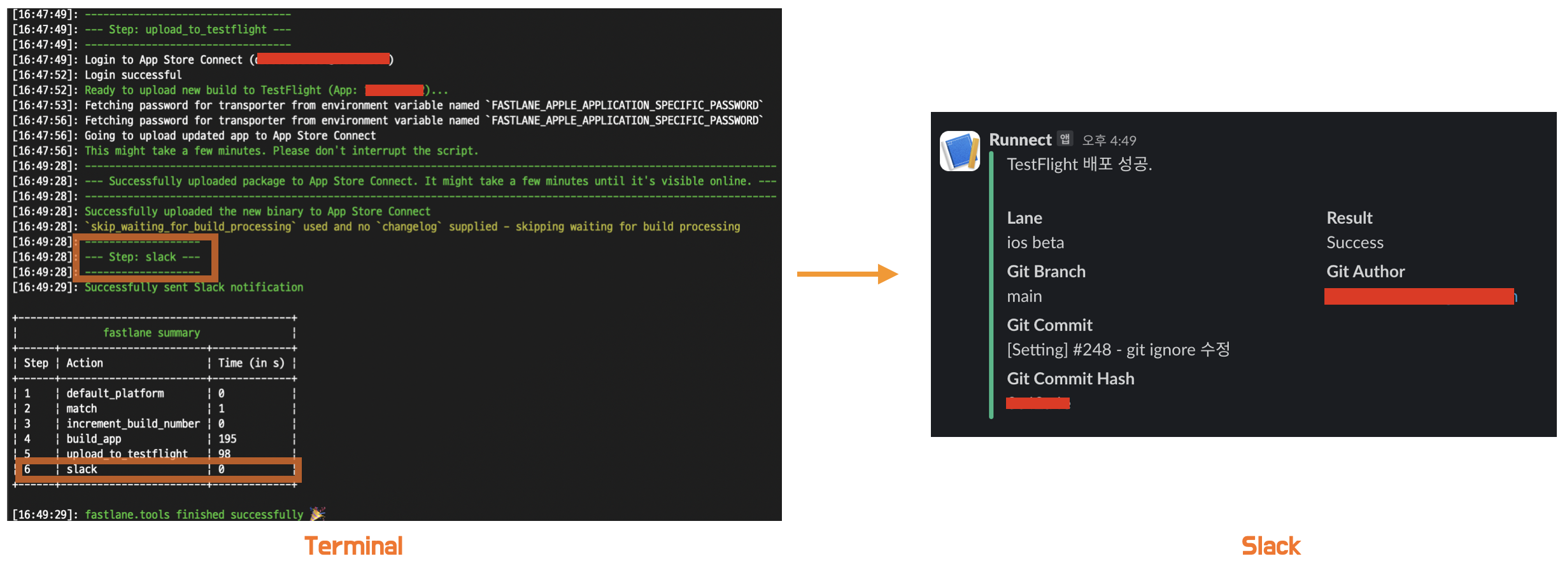Select the 'TestFlight 배포 성공.' message text
This screenshot has height=561, width=1560.
pyautogui.click(x=1079, y=164)
